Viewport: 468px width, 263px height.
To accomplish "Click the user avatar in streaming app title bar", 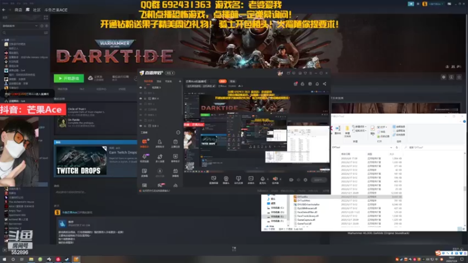I will tap(280, 73).
